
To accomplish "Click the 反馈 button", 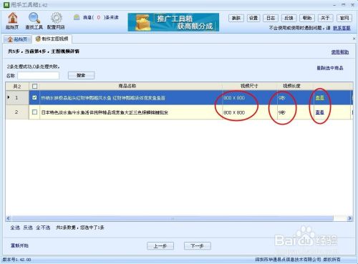I will [289, 18].
